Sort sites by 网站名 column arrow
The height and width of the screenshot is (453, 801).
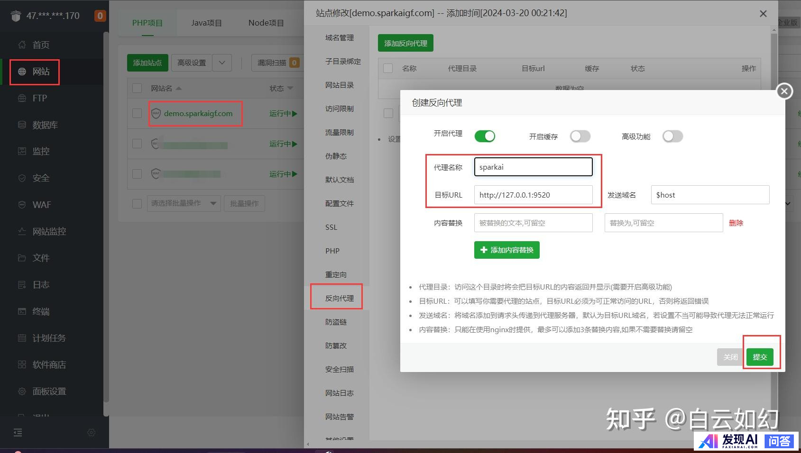click(179, 89)
